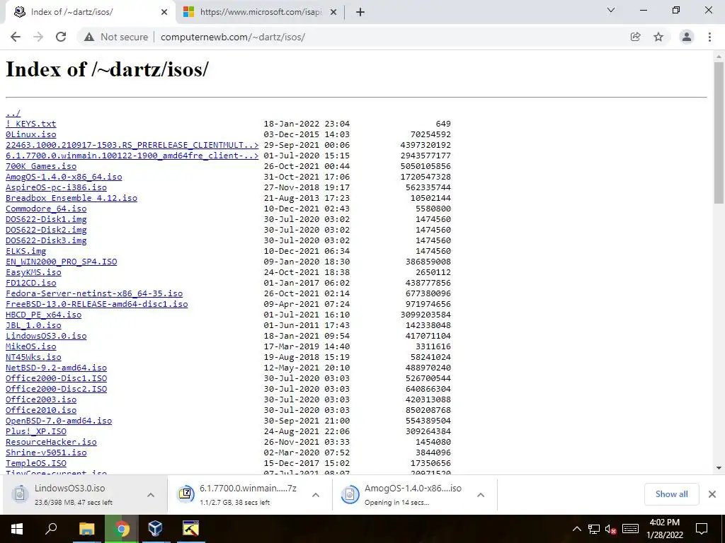725x543 pixels.
Task: Bookmark this page with the star icon
Action: [x=658, y=37]
